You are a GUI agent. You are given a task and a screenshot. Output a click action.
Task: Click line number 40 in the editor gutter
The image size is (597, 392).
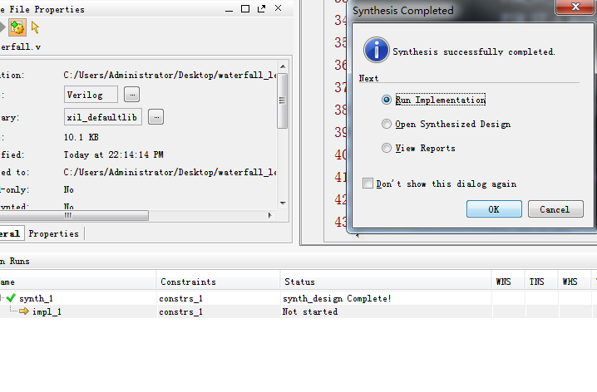[341, 154]
